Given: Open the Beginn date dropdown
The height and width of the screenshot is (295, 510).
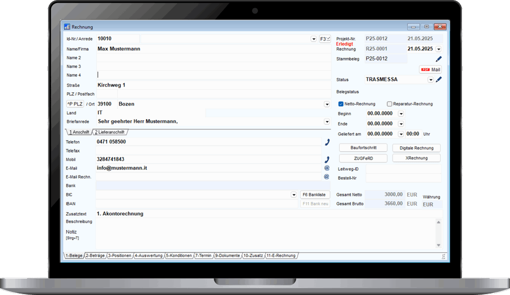Looking at the screenshot, I should point(401,114).
